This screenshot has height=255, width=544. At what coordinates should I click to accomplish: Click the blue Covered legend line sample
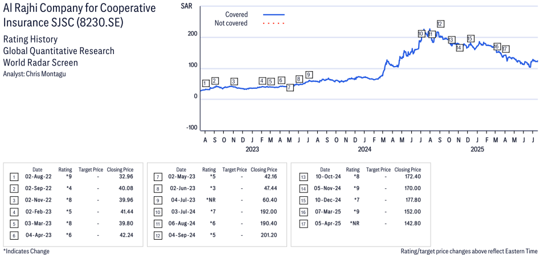pos(274,15)
